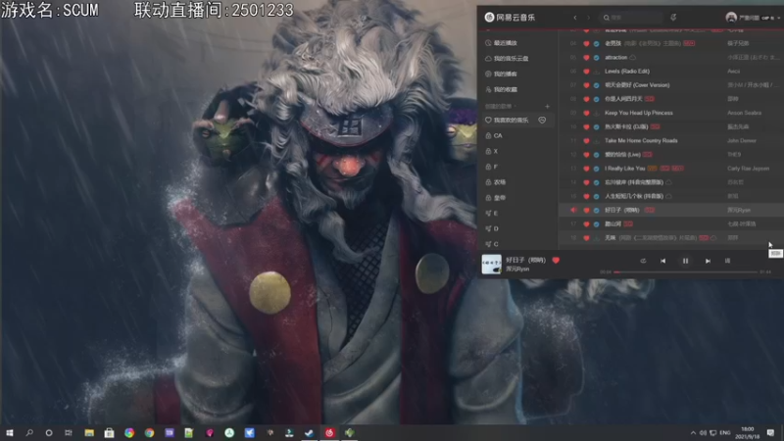Image resolution: width=784 pixels, height=441 pixels.
Task: Open Microsoft Store in the taskbar
Action: (109, 433)
